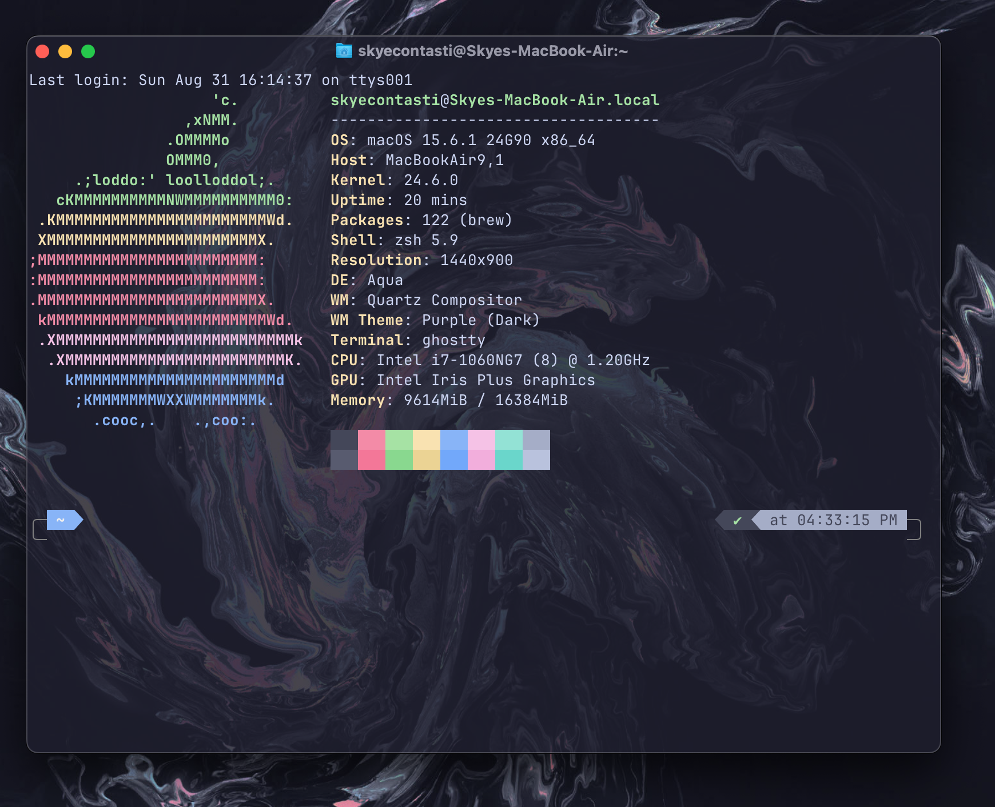This screenshot has width=995, height=807.
Task: Click the Host value MacBookAir9,1
Action: click(445, 160)
